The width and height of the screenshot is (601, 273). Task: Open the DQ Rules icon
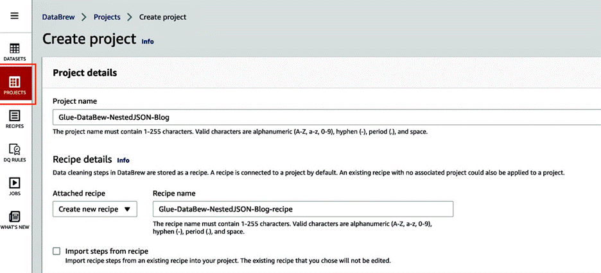pyautogui.click(x=15, y=149)
